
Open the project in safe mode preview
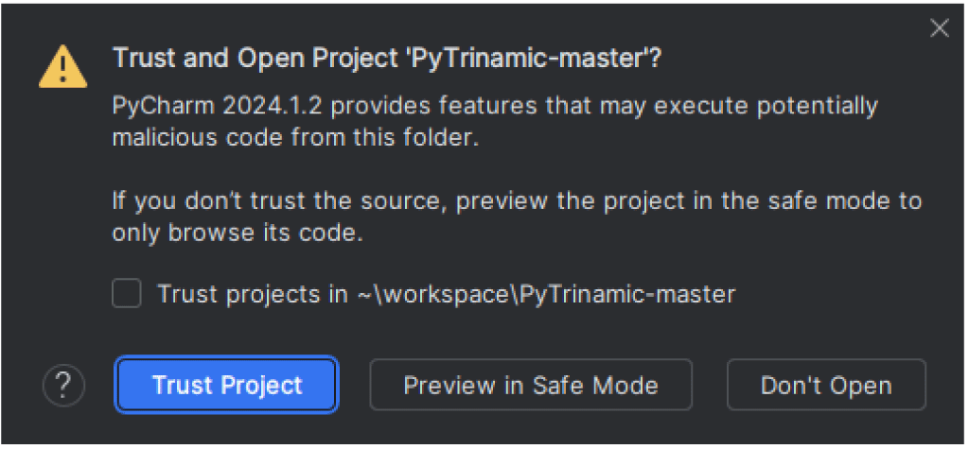pyautogui.click(x=531, y=385)
